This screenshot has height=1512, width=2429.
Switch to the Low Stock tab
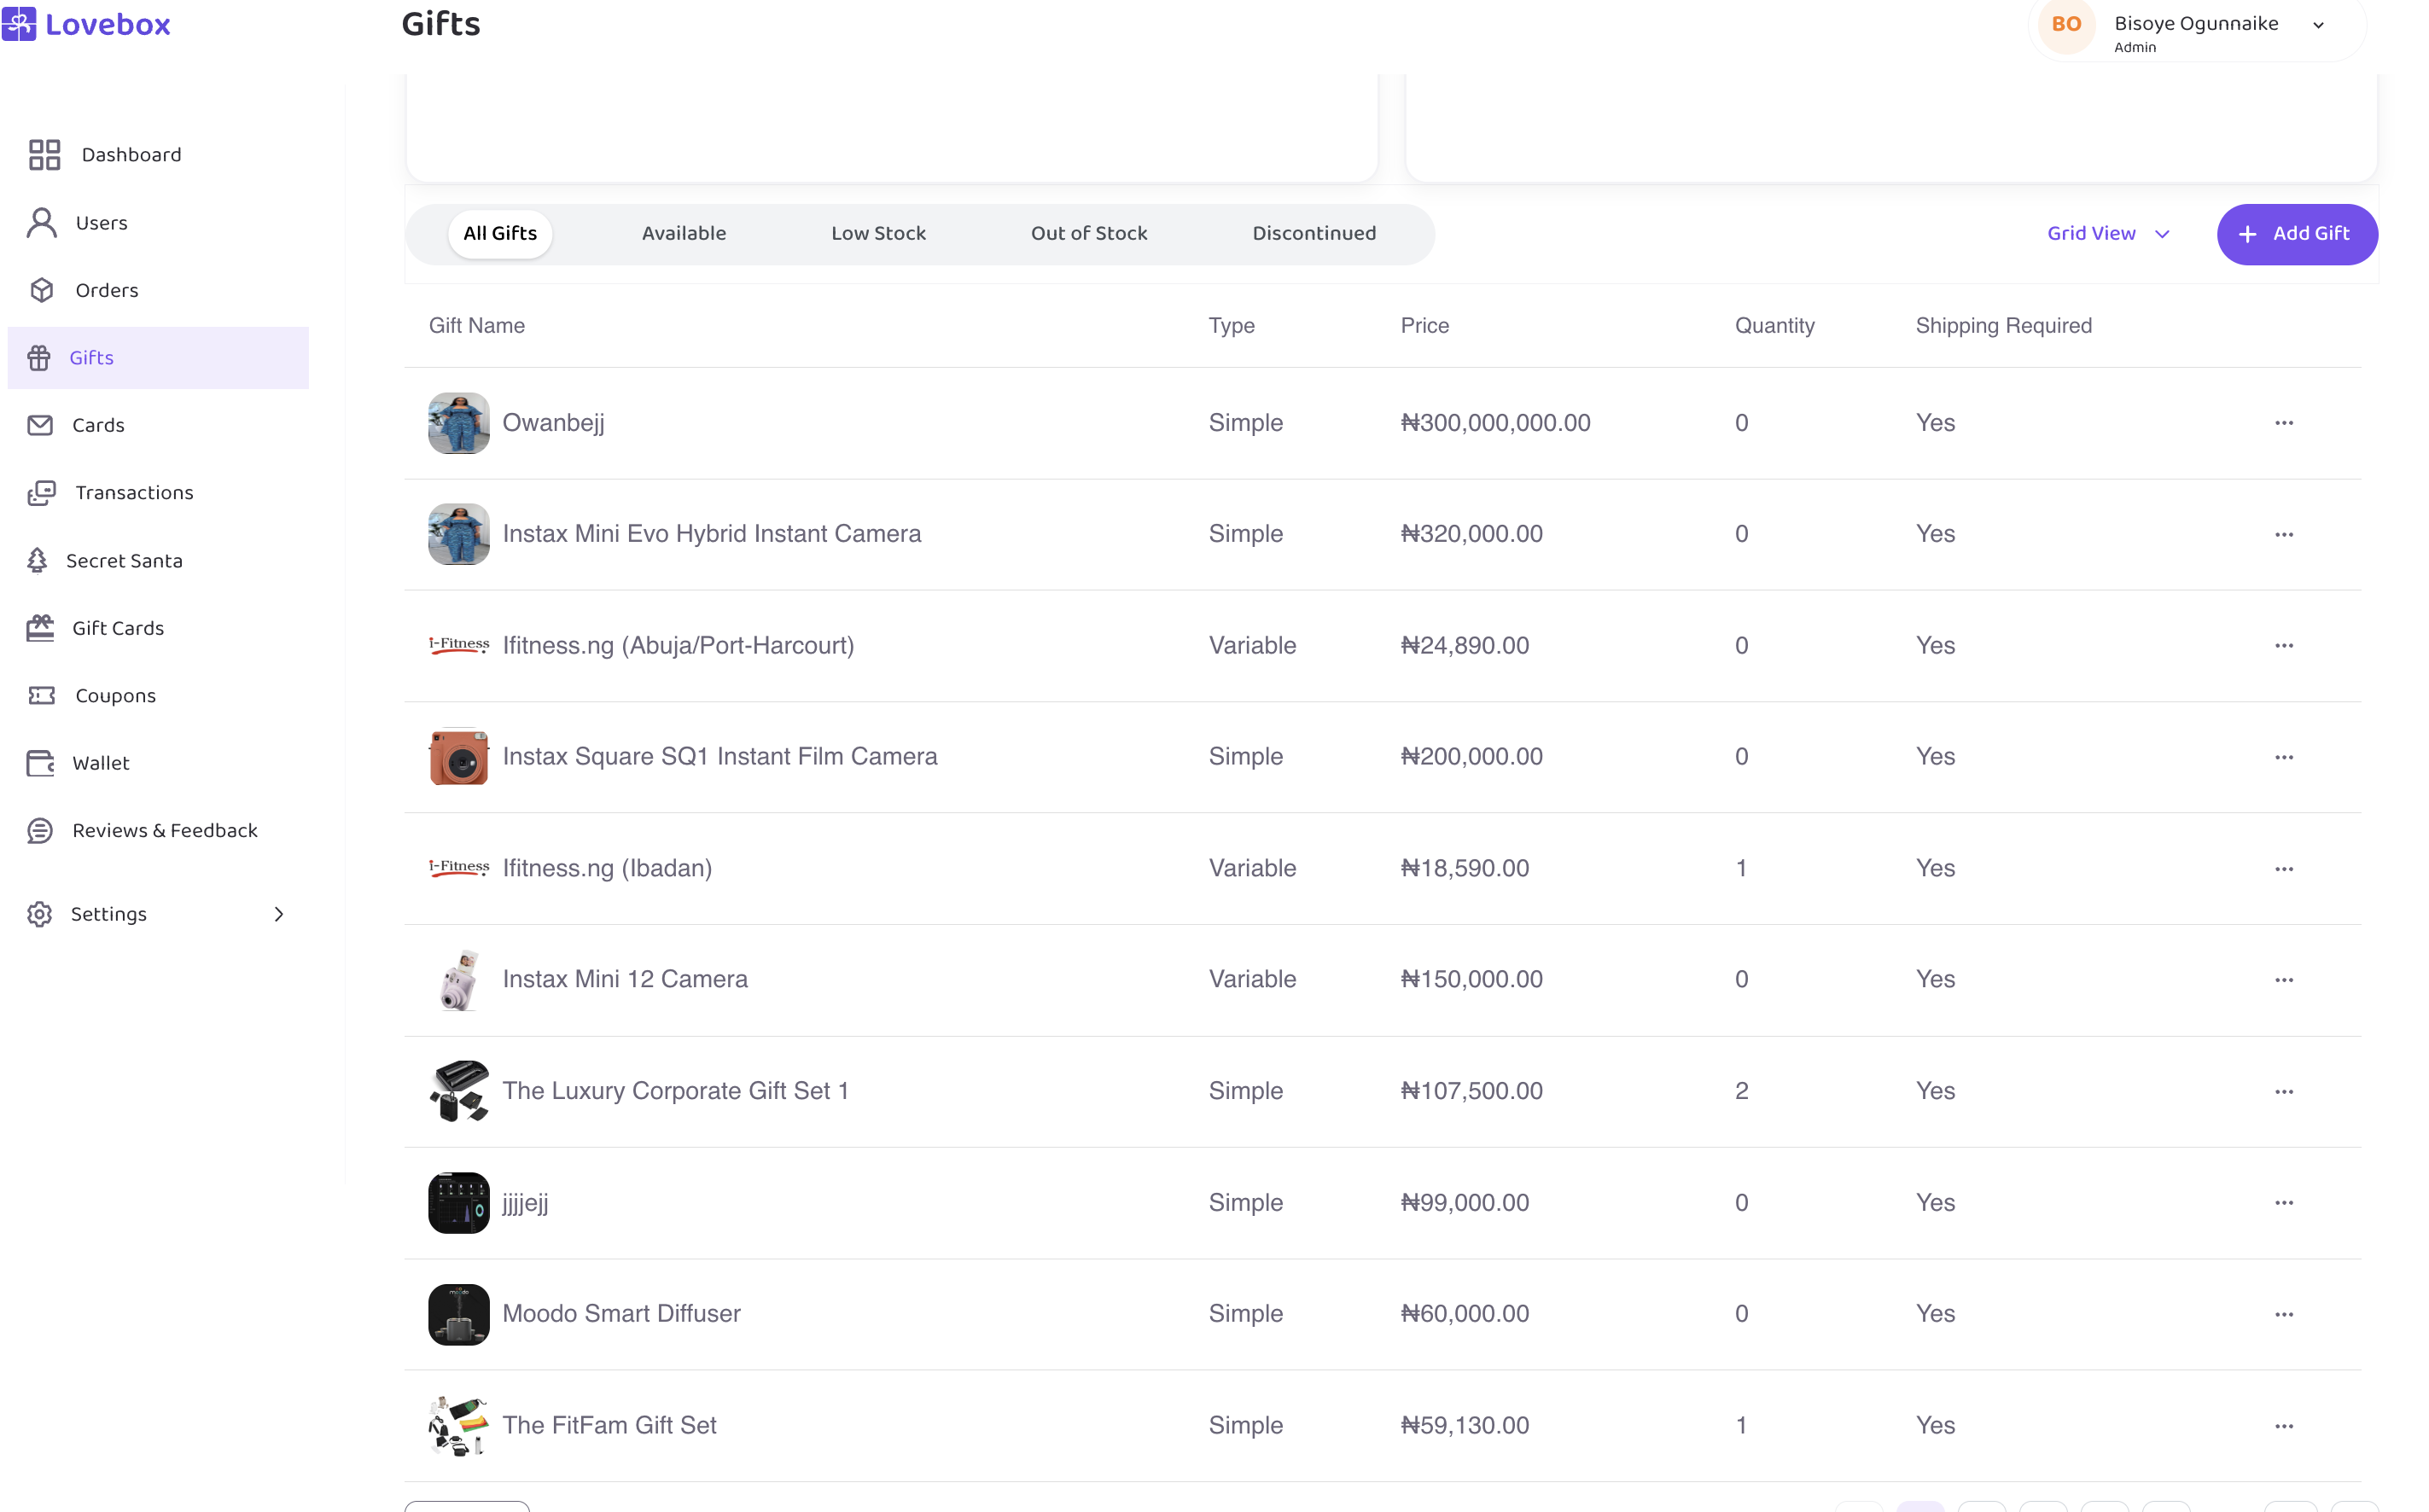pyautogui.click(x=878, y=234)
